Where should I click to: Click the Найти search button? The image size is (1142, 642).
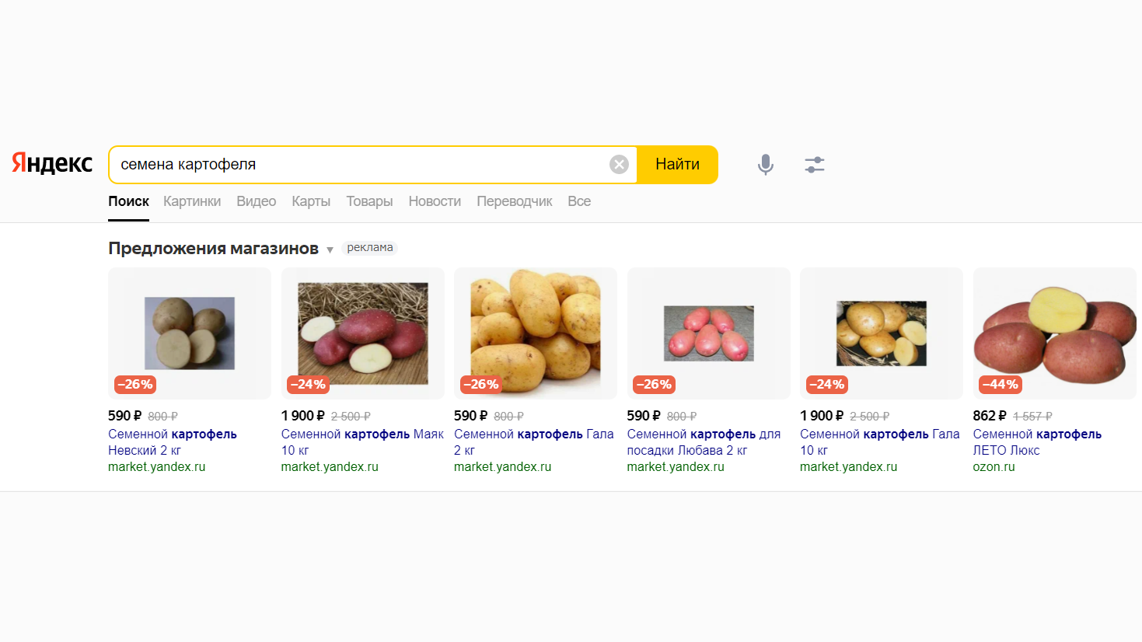point(677,164)
